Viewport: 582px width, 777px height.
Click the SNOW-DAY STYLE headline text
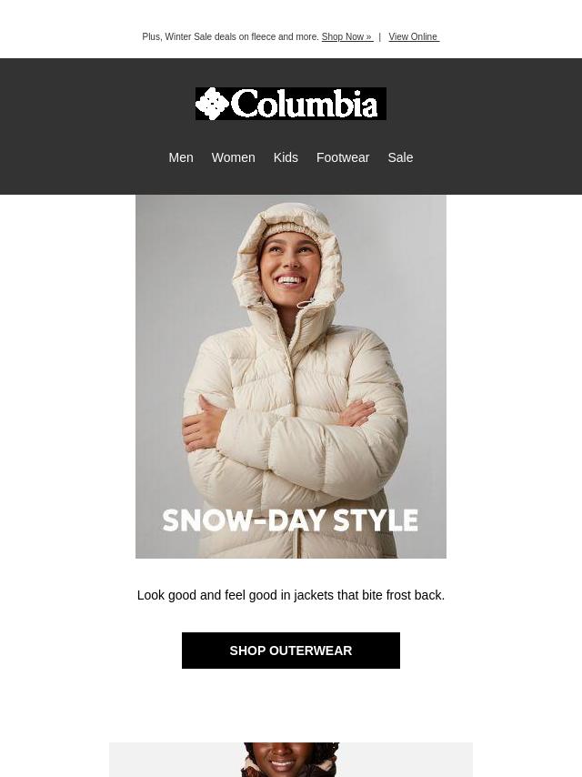click(x=290, y=520)
